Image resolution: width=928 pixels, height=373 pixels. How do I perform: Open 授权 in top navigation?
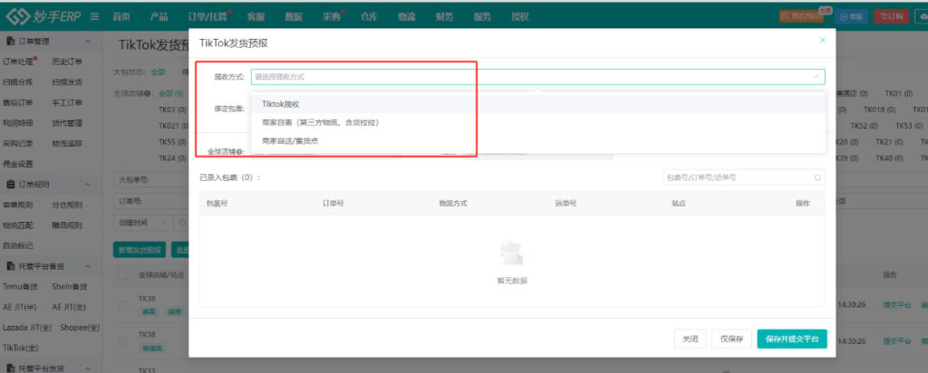[x=519, y=16]
